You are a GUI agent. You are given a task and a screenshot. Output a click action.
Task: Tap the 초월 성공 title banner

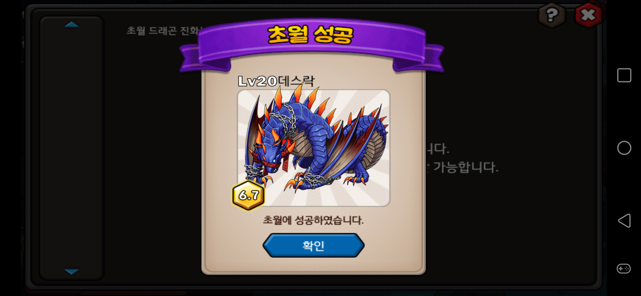coord(311,35)
